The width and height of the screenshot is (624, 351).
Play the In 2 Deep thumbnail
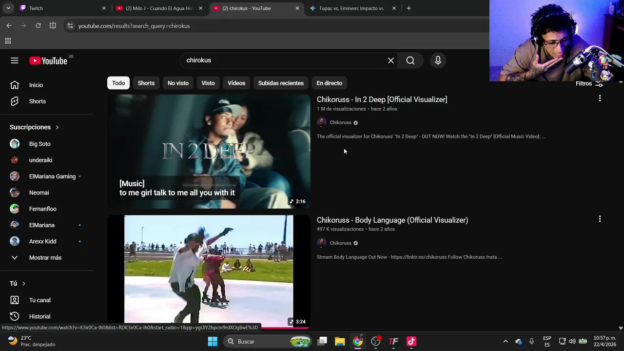(x=209, y=152)
